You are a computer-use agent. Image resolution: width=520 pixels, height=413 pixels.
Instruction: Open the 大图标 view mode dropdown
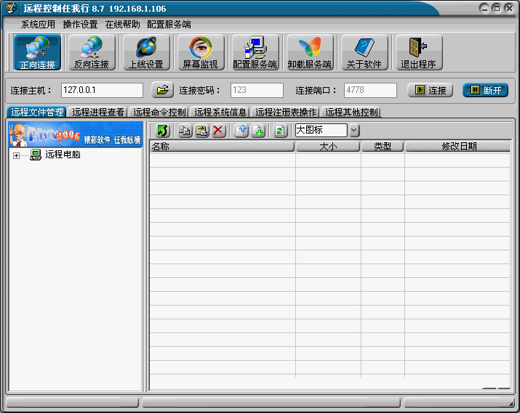tap(354, 131)
